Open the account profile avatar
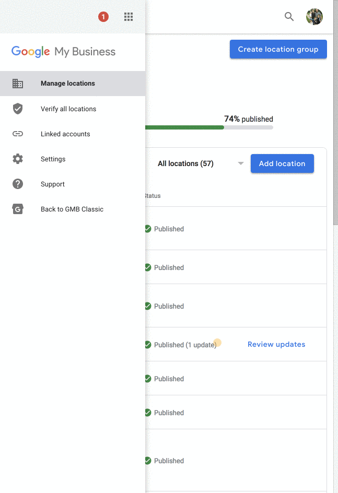The height and width of the screenshot is (493, 338). click(x=314, y=17)
